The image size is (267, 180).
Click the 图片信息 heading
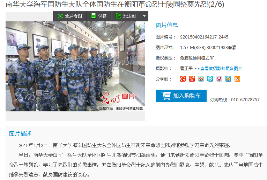point(167,25)
